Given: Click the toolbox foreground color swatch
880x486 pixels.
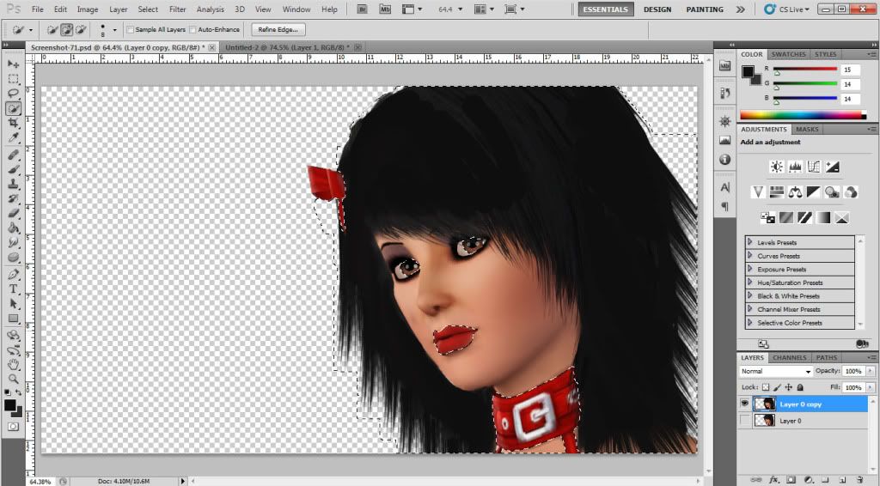Looking at the screenshot, I should (9, 405).
